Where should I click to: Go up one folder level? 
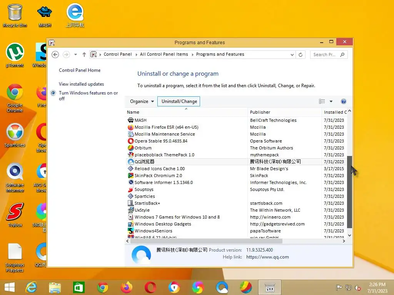pyautogui.click(x=84, y=55)
